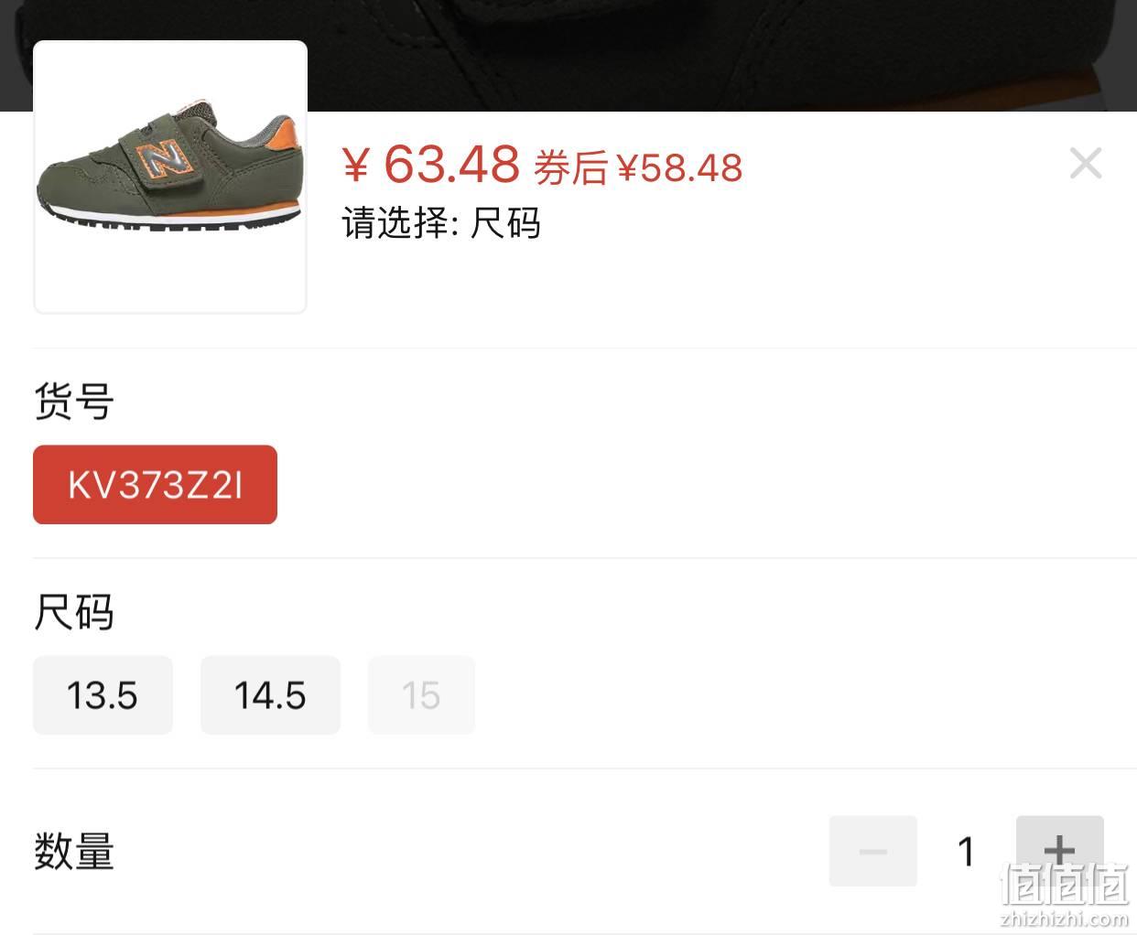Decrease quantity with the minus button
Viewport: 1137px width, 935px height.
[872, 851]
